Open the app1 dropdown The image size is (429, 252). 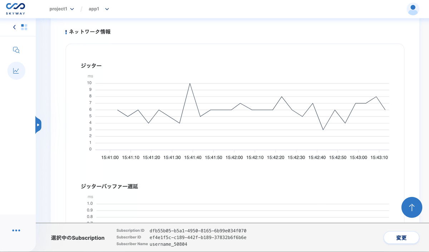[106, 9]
